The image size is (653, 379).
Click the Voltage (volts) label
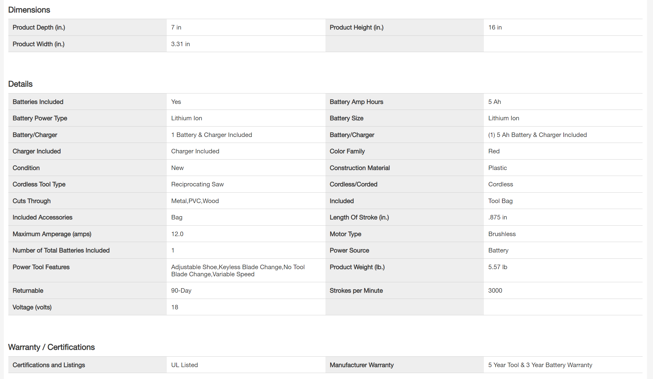(x=32, y=307)
